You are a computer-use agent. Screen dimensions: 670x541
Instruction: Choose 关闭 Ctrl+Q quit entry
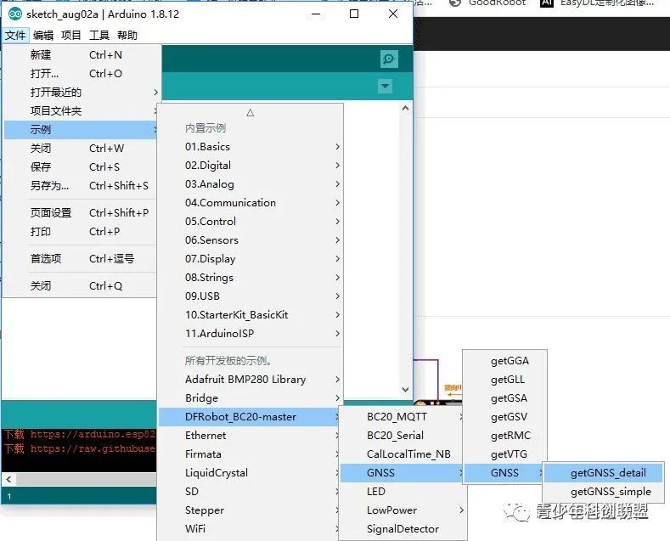point(82,286)
